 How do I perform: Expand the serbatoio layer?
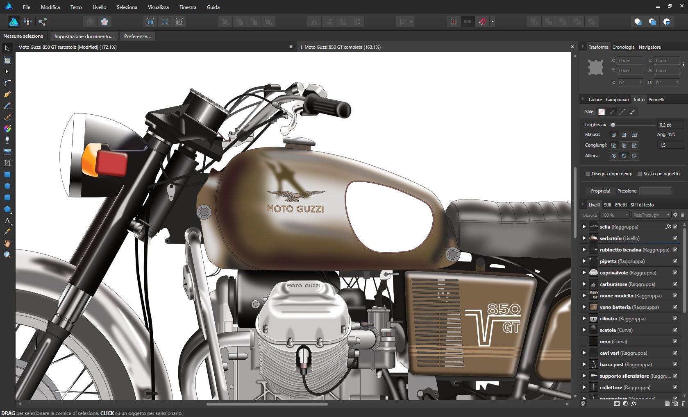pyautogui.click(x=584, y=238)
